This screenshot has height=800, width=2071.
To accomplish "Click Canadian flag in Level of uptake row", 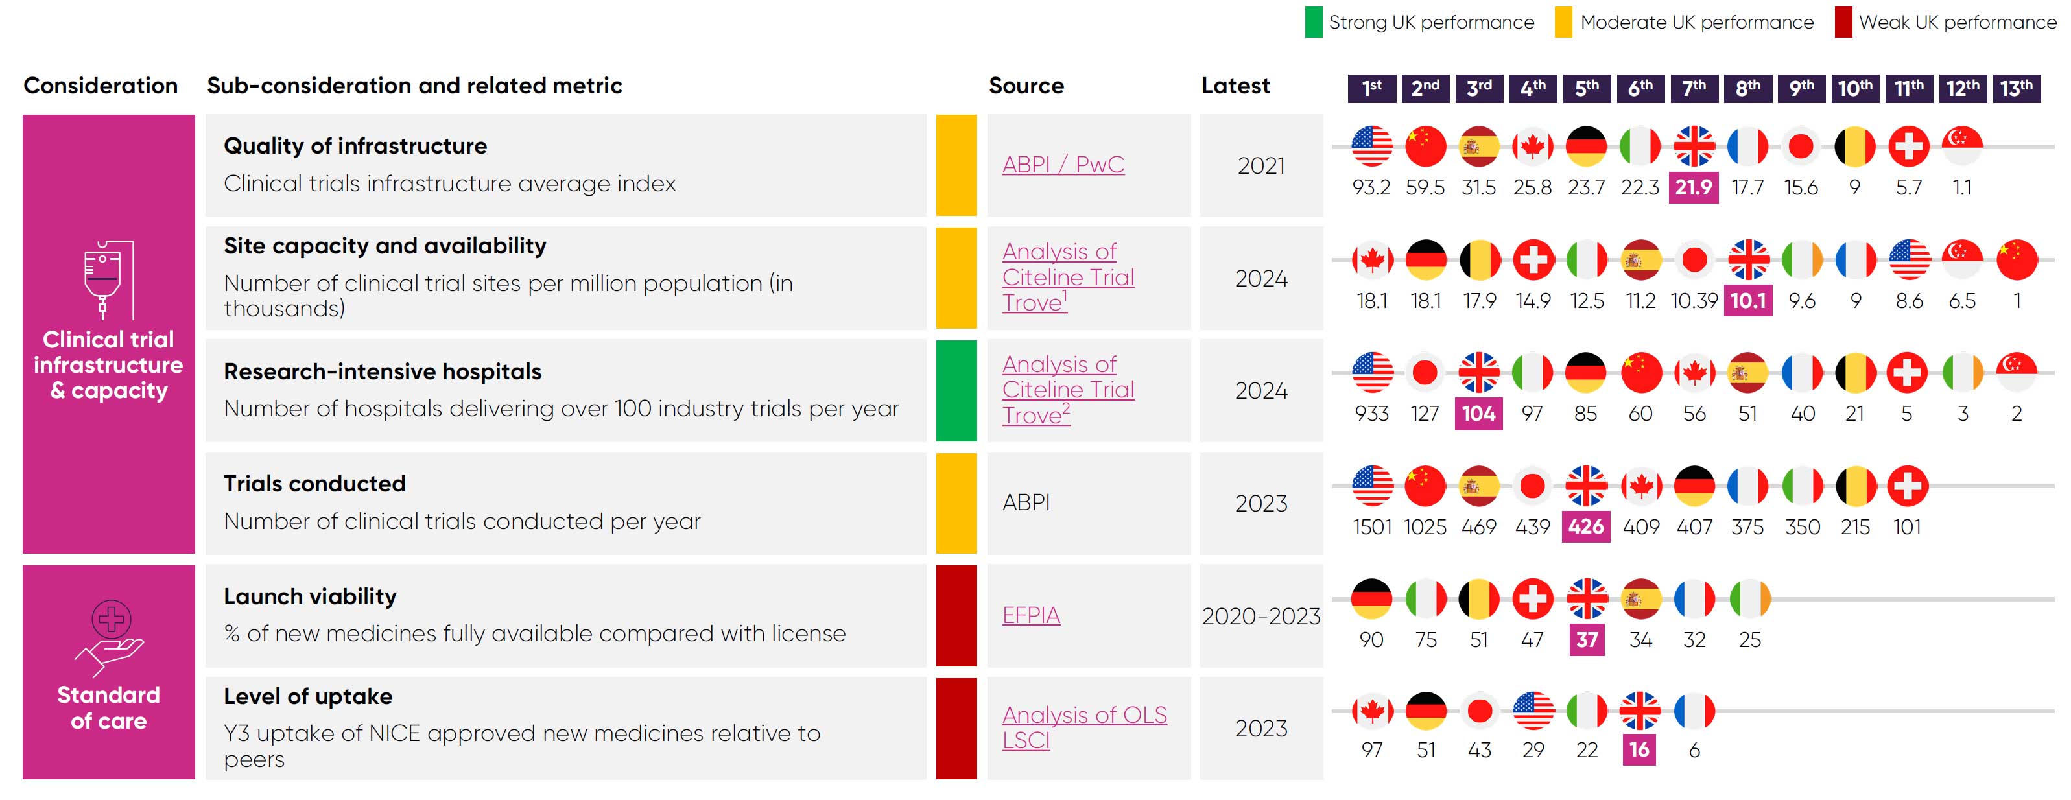I will tap(1371, 712).
